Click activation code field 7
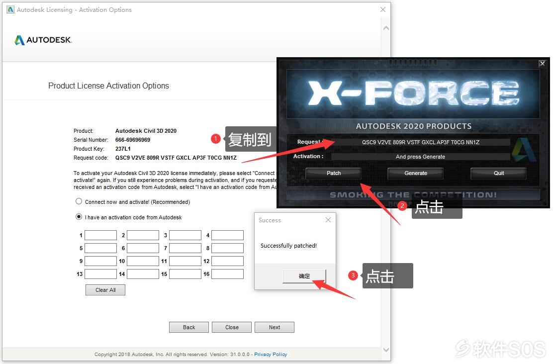Viewport: 554px width, 364px height. 185,248
